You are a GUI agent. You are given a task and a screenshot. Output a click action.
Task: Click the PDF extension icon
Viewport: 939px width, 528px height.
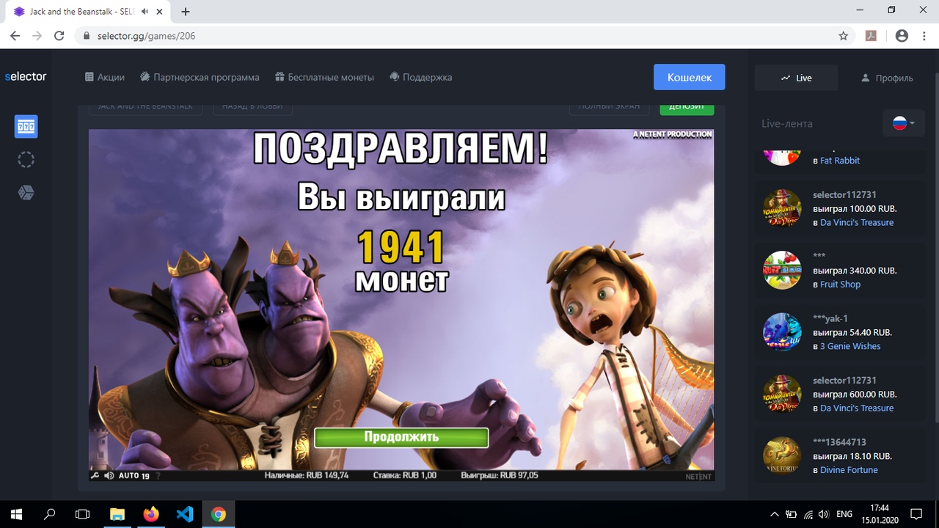coord(872,35)
